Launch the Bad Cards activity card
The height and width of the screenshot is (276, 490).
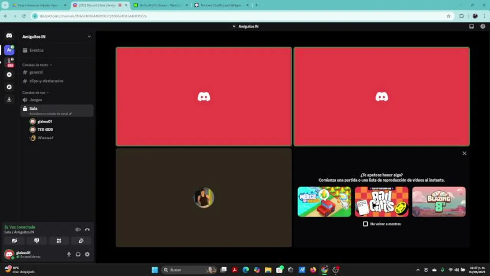381,202
